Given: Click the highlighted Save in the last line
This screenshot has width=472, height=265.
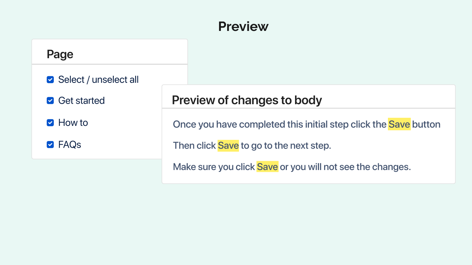Looking at the screenshot, I should coord(267,167).
